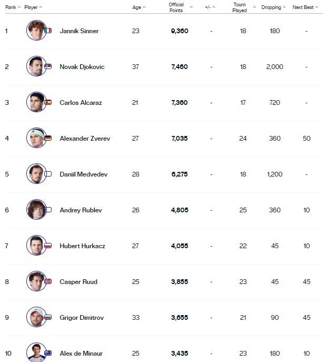
Task: Sort by Player column header
Action: (x=33, y=7)
